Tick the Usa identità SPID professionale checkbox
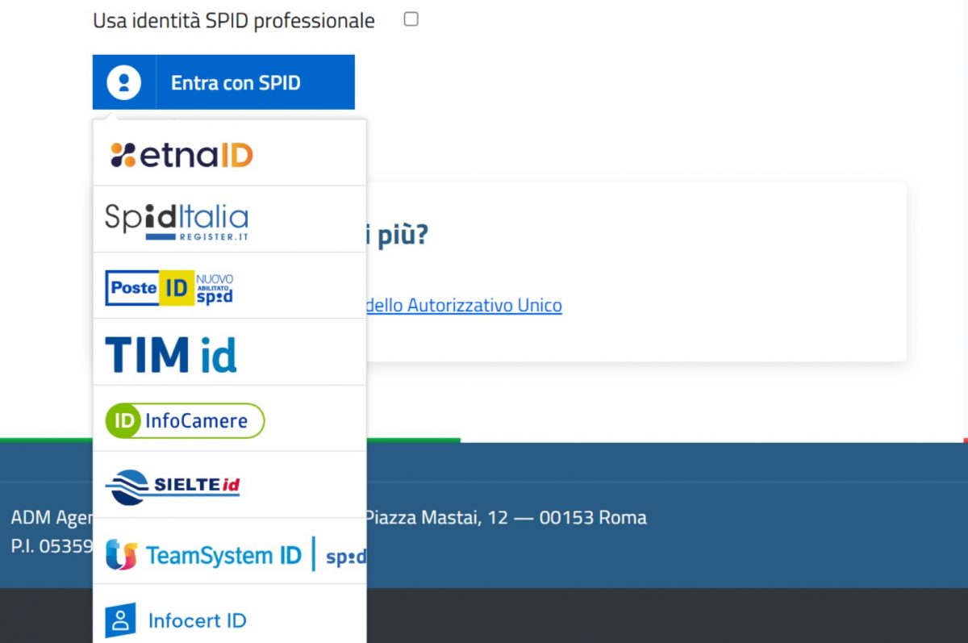 (411, 19)
